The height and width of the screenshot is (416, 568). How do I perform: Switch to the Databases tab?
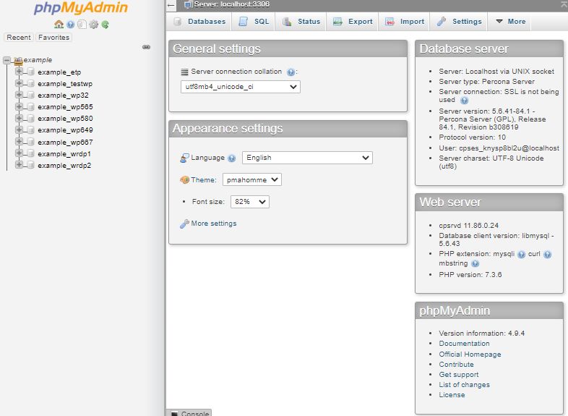pyautogui.click(x=199, y=22)
